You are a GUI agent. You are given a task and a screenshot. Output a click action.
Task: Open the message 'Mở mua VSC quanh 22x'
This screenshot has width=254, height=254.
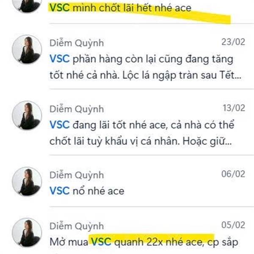(x=144, y=242)
